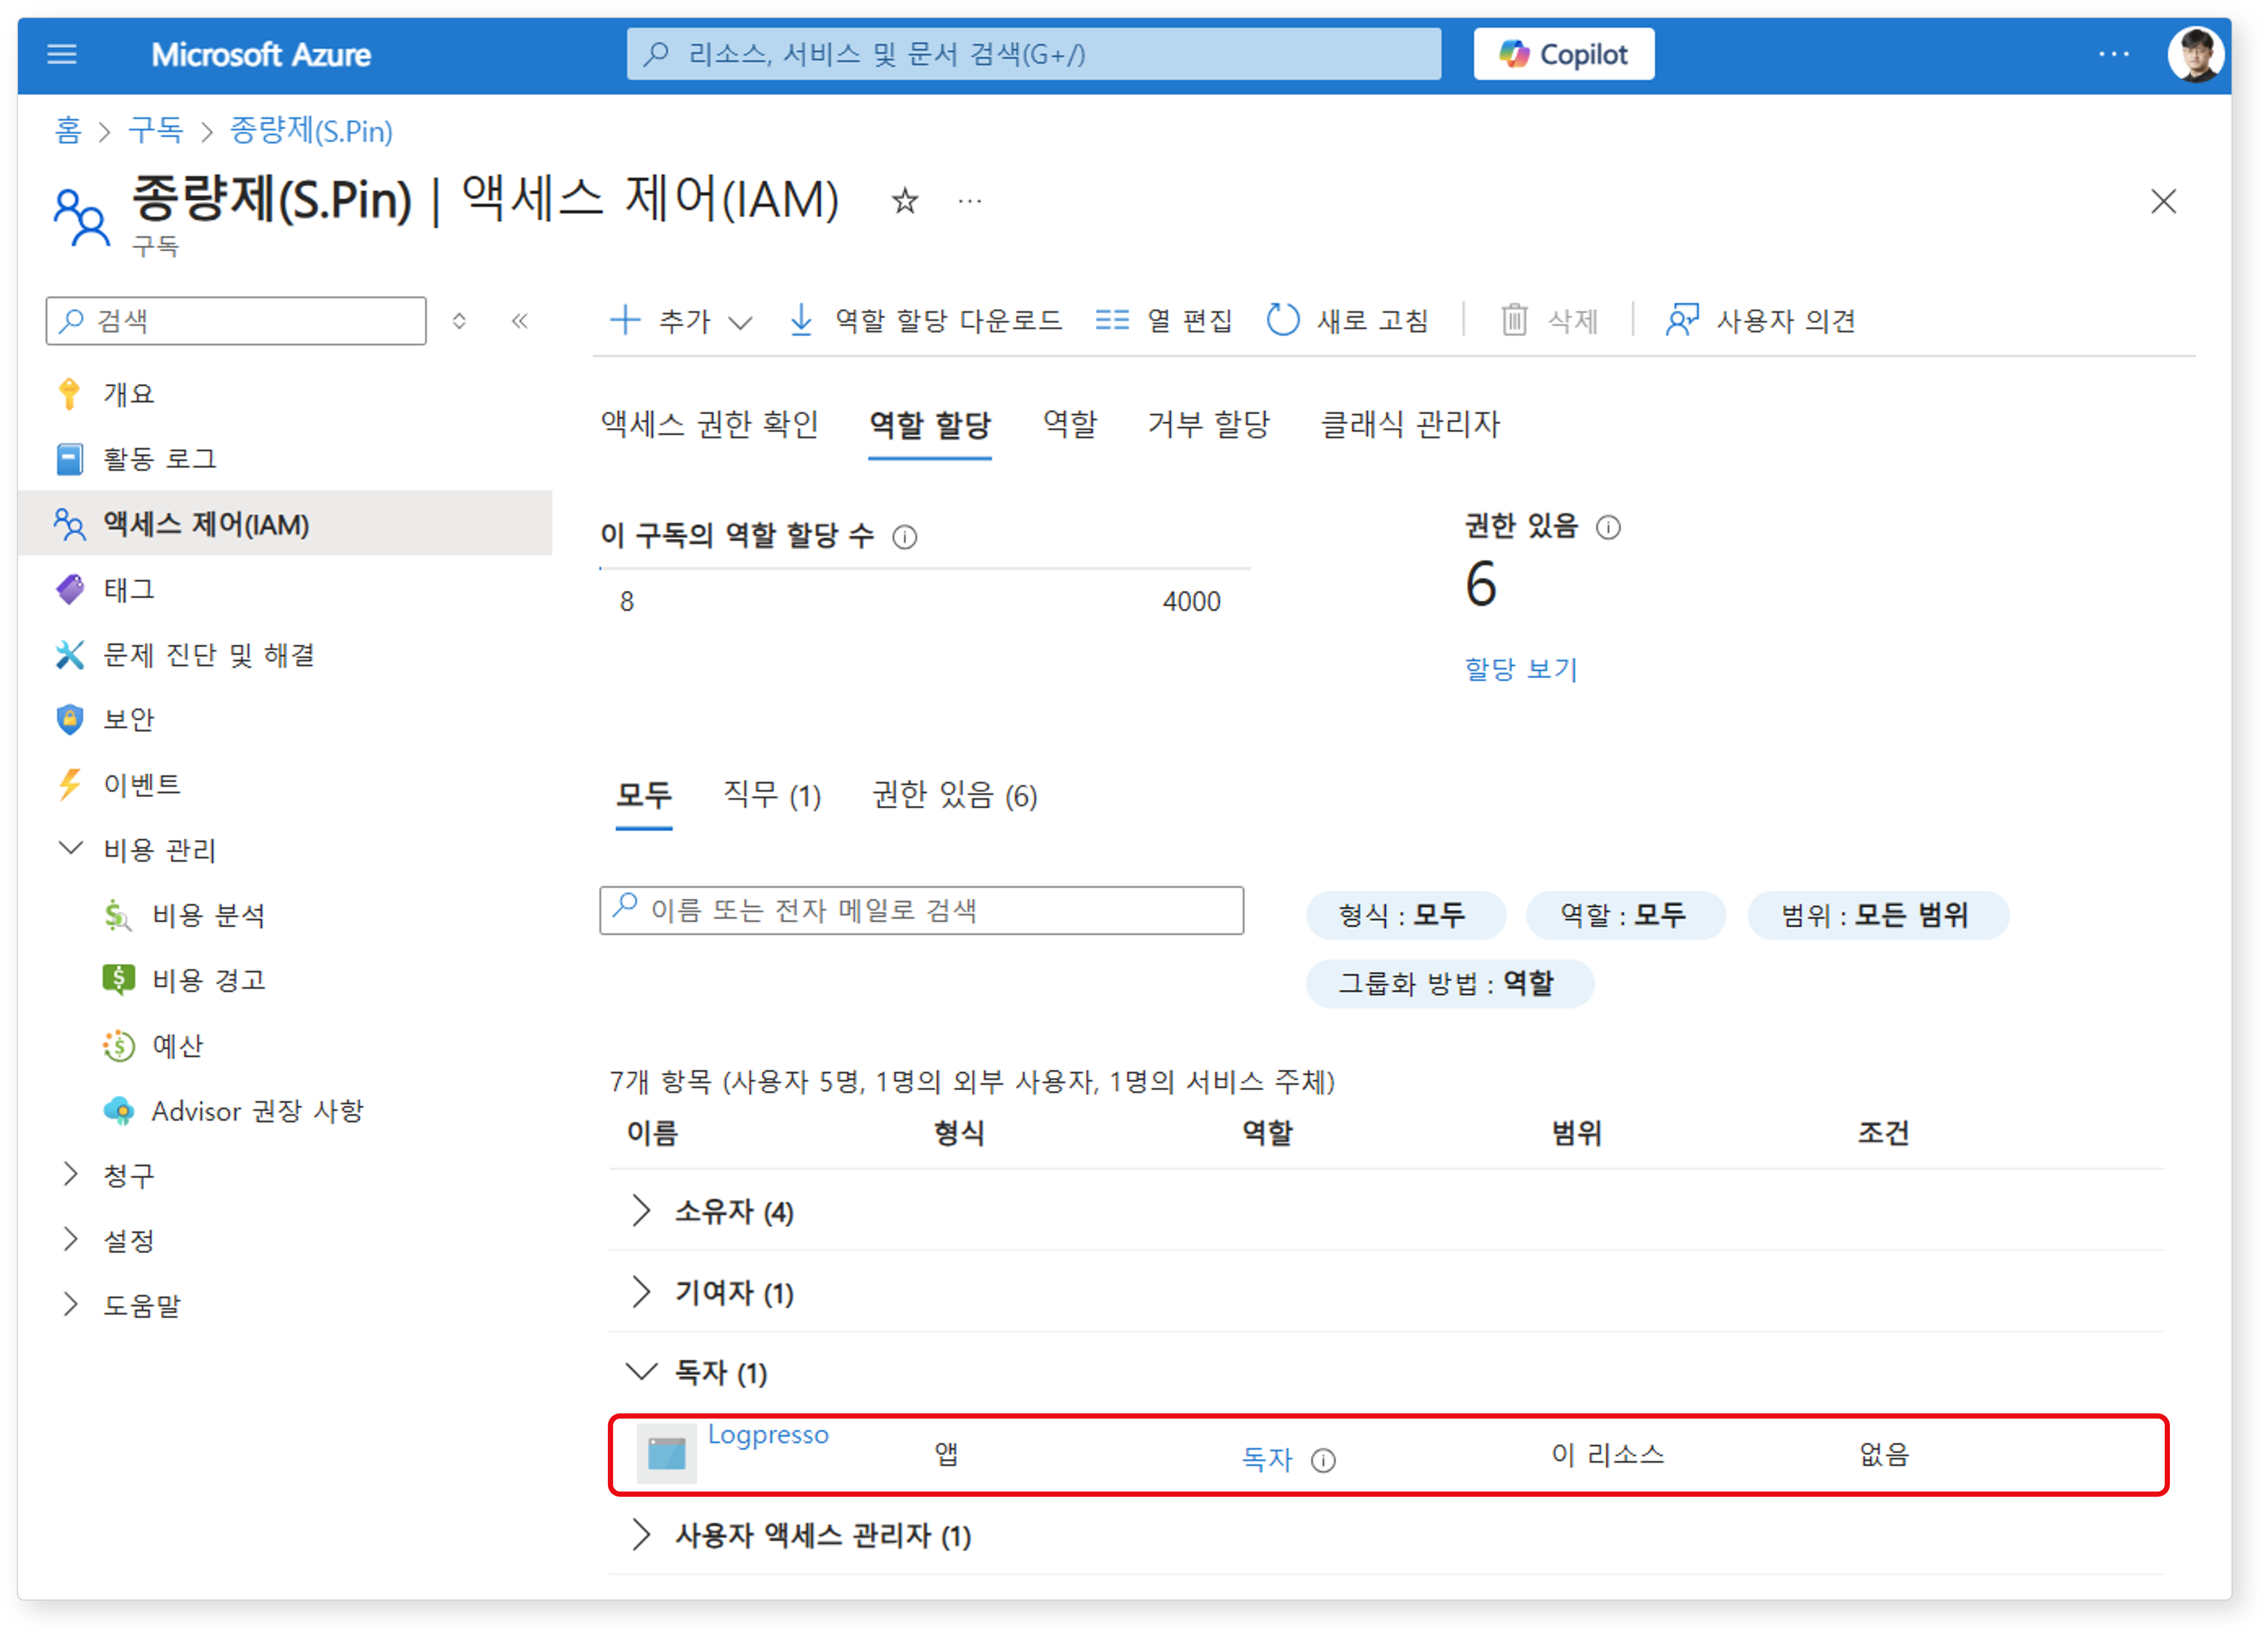Switch to 거부 할당 tab
2268x1636 pixels.
click(x=1208, y=425)
